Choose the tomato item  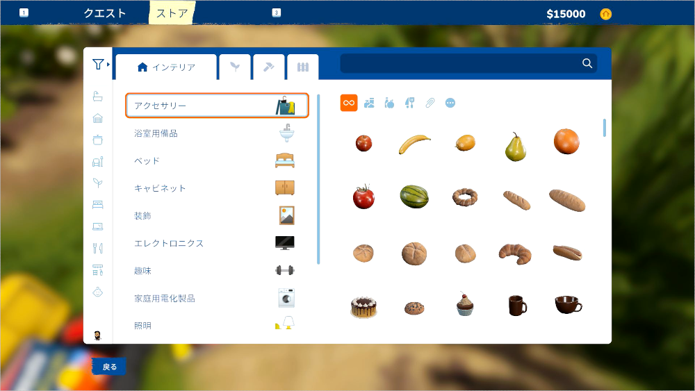click(363, 197)
